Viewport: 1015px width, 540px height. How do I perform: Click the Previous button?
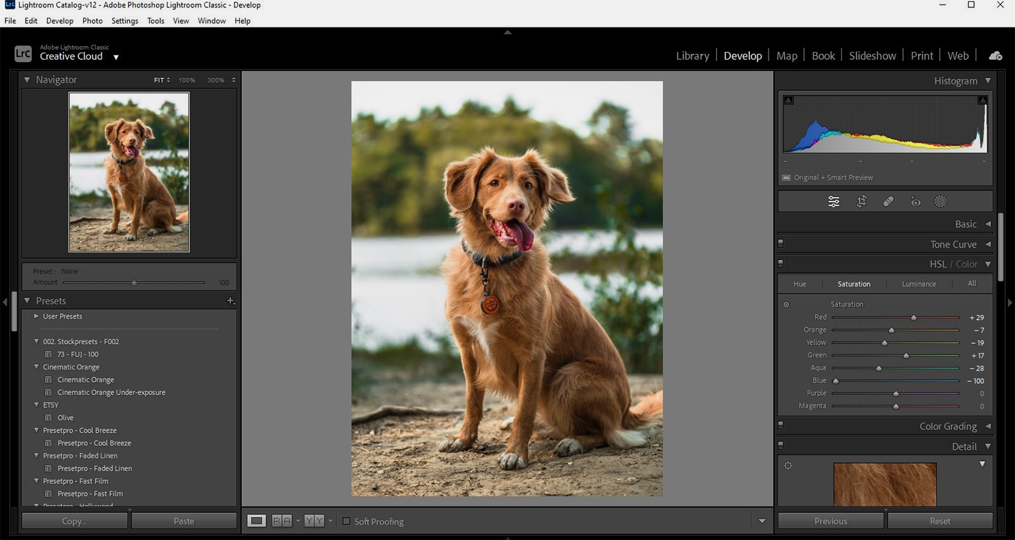830,521
